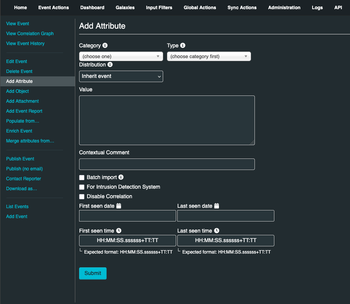Expand the Distribution Inherit event dropdown

121,76
